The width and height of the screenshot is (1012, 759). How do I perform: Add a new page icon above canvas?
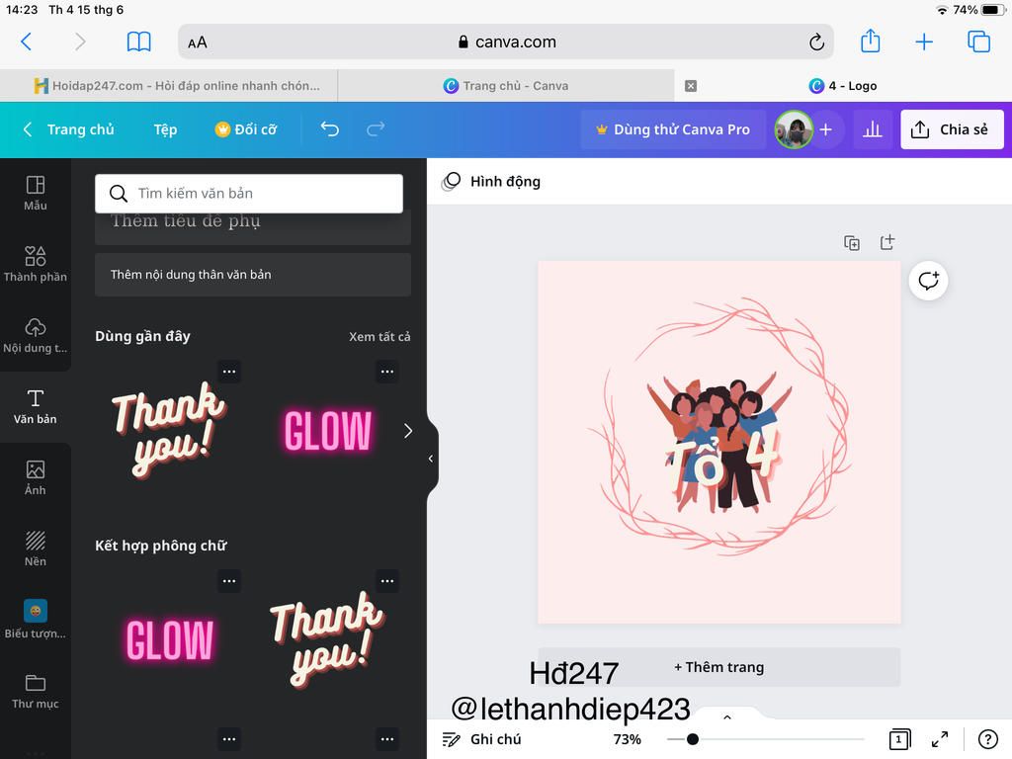(x=887, y=243)
